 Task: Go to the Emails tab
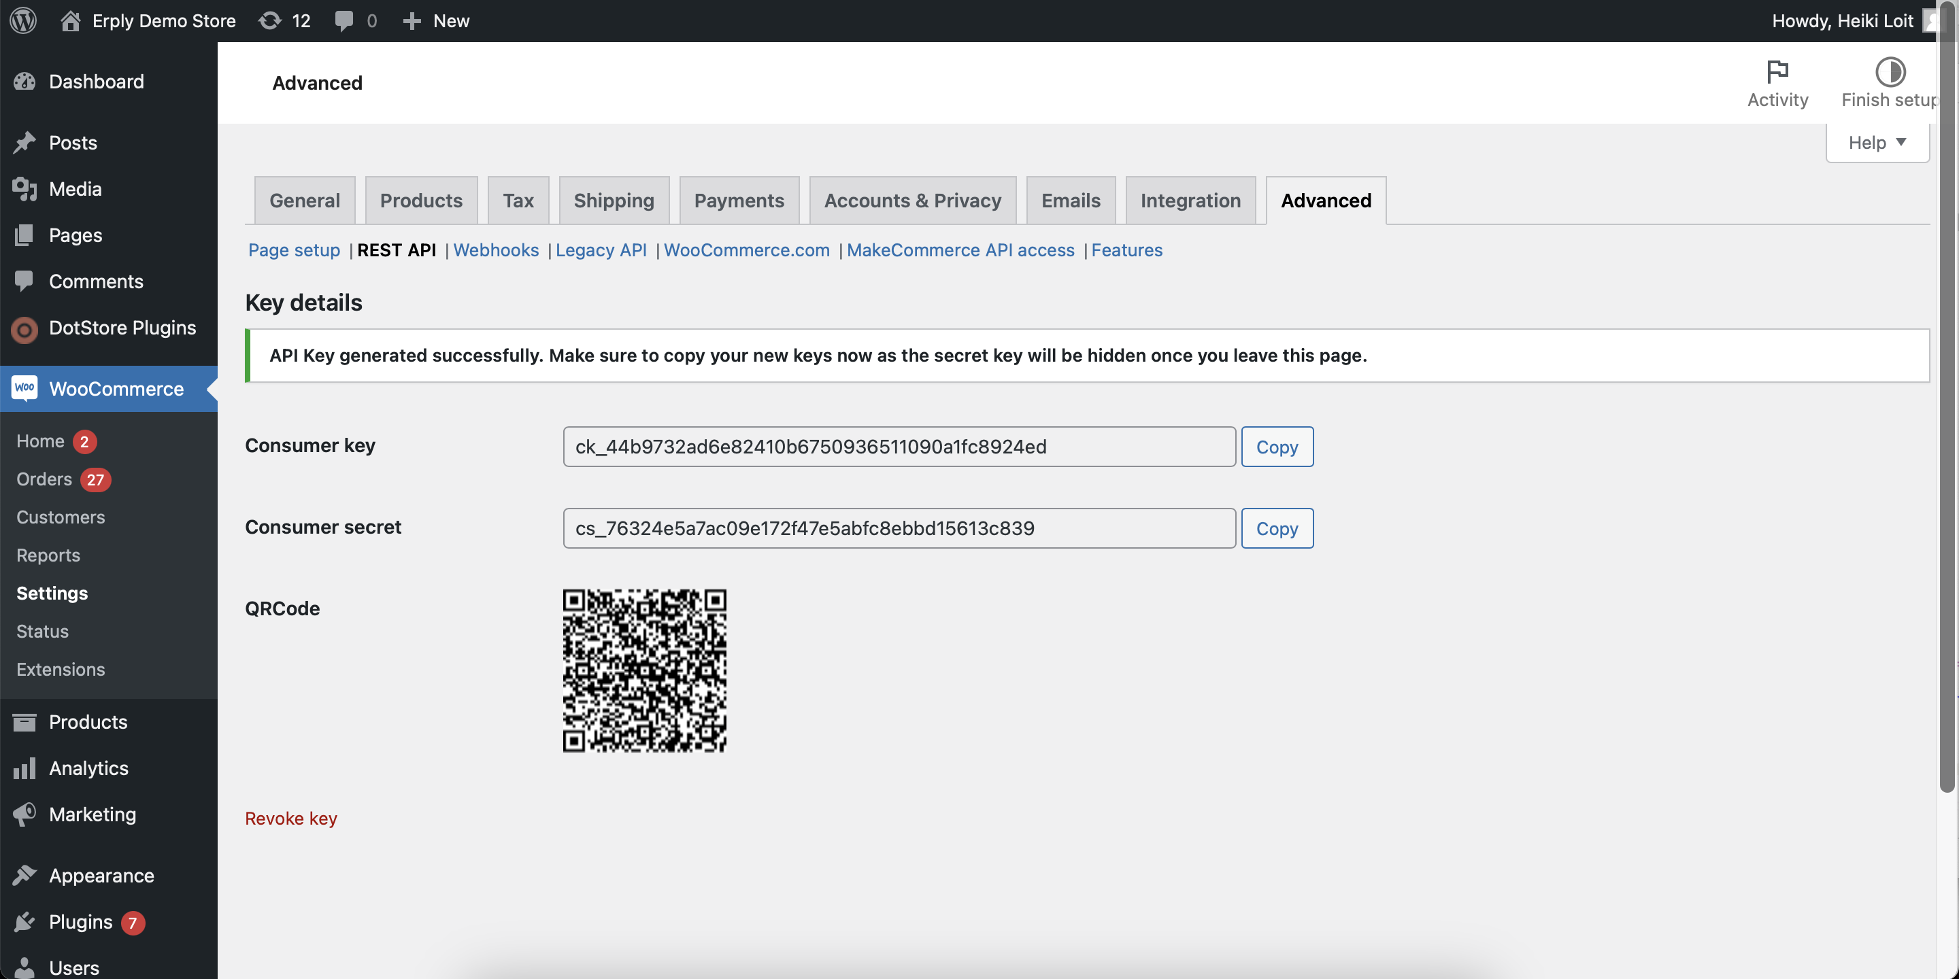click(x=1071, y=201)
